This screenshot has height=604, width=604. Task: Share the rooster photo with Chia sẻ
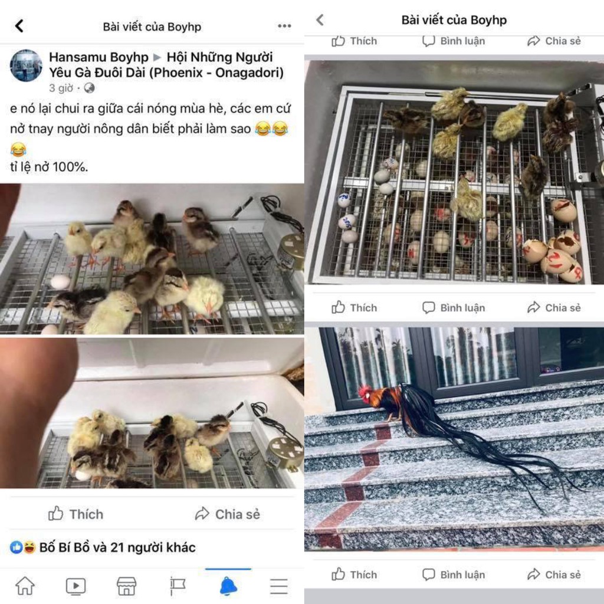click(x=553, y=575)
